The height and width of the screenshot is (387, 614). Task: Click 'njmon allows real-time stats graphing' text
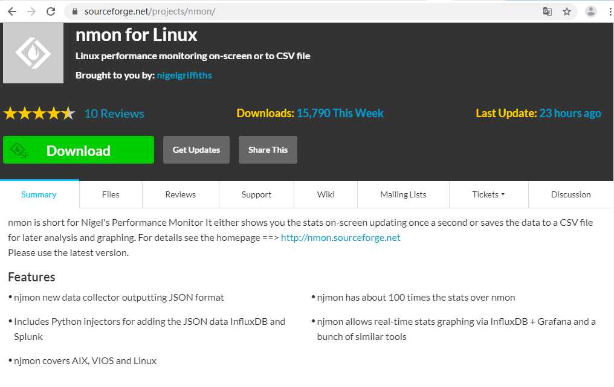456,329
